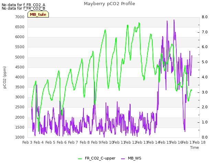This screenshot has width=220, height=165.
Task: Click the 3000 y-axis tick label
Action: tap(20, 97)
